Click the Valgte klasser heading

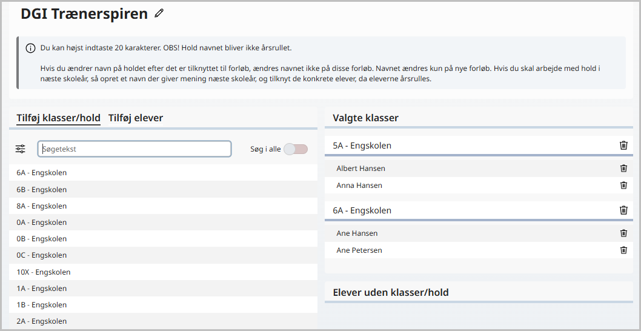tap(365, 118)
